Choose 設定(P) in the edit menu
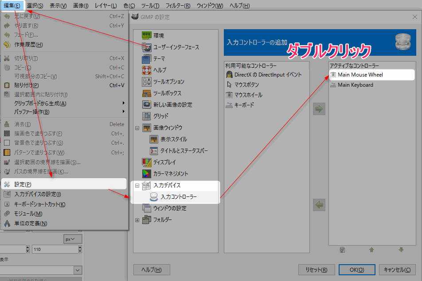The height and width of the screenshot is (281, 422). coord(64,184)
